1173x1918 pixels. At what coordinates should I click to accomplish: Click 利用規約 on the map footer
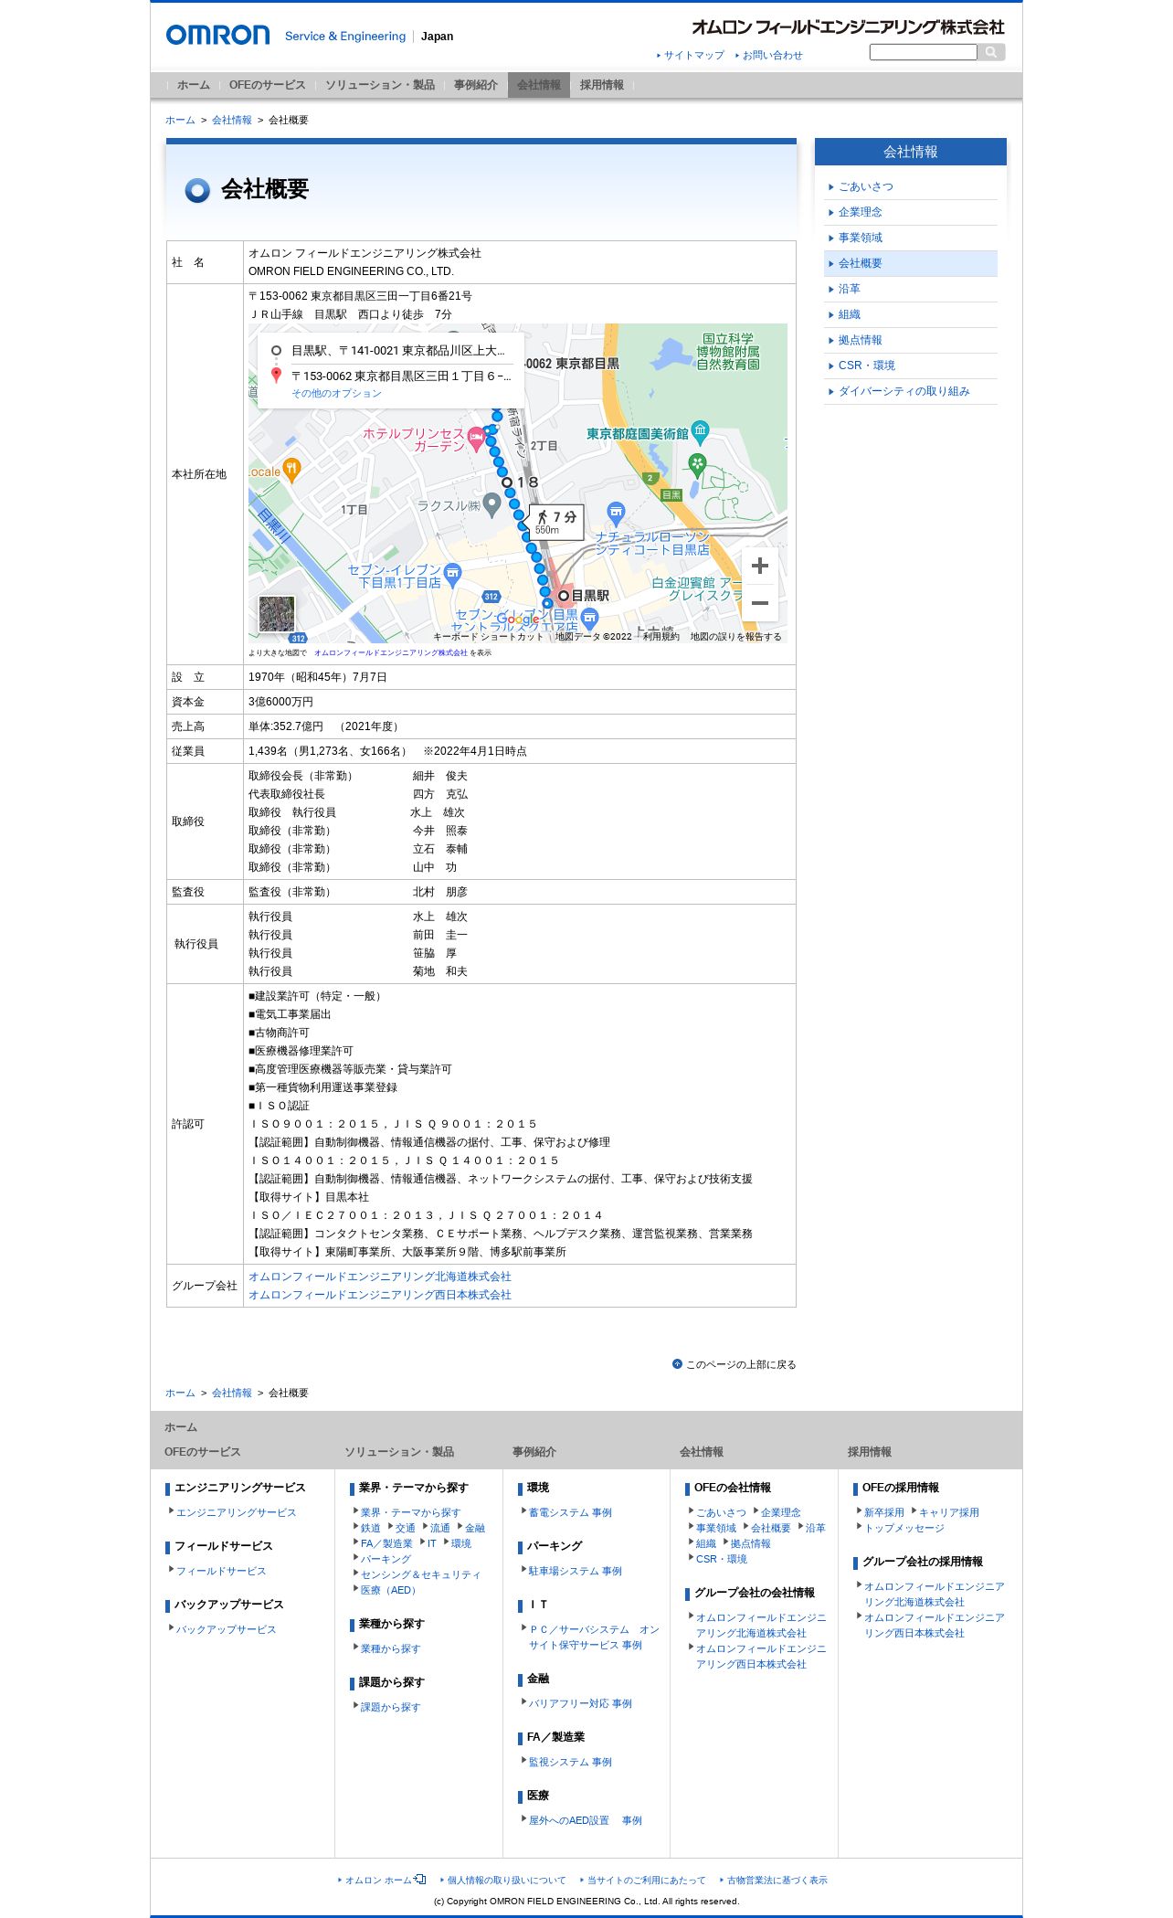pyautogui.click(x=660, y=637)
